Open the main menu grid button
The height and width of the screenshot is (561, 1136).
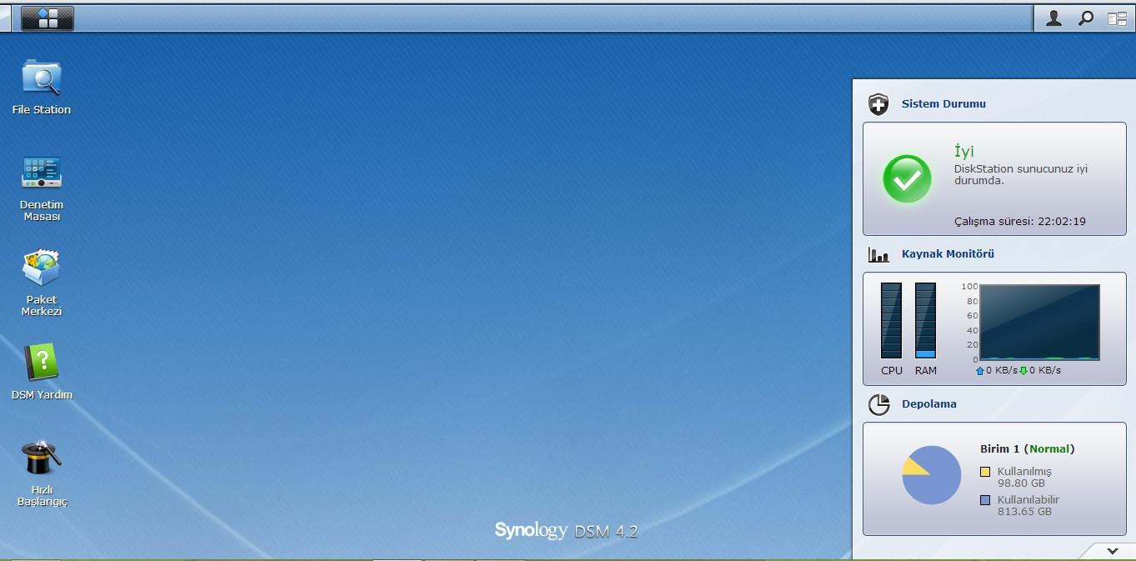point(48,18)
